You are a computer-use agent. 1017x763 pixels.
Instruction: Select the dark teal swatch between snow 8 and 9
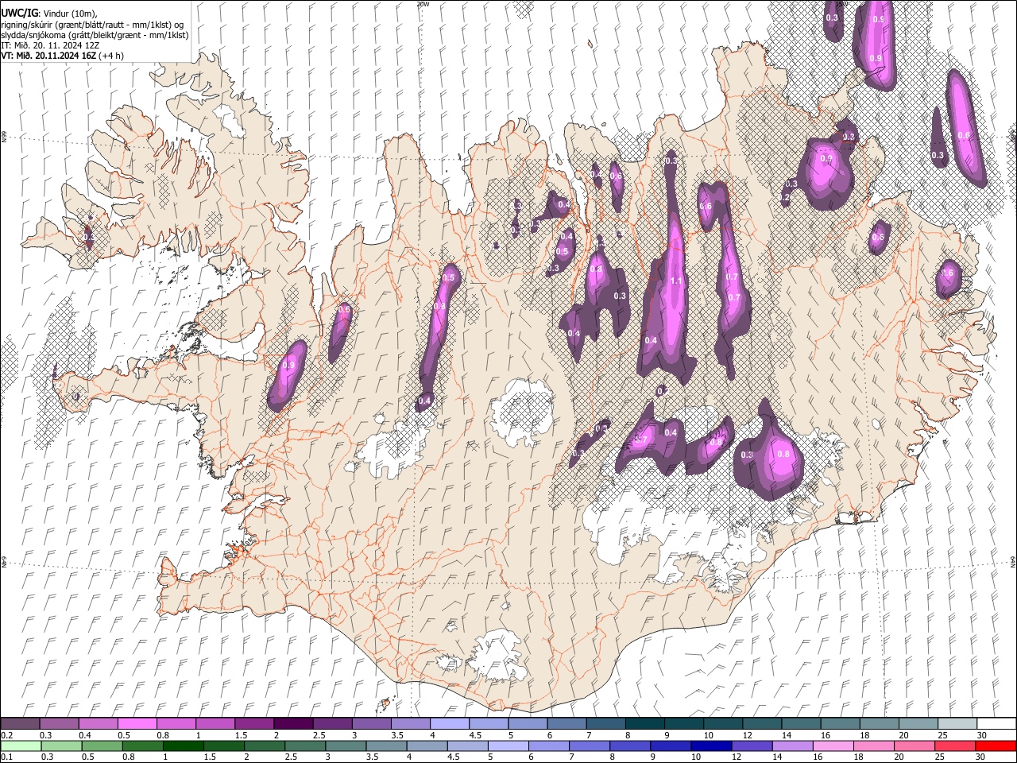644,724
